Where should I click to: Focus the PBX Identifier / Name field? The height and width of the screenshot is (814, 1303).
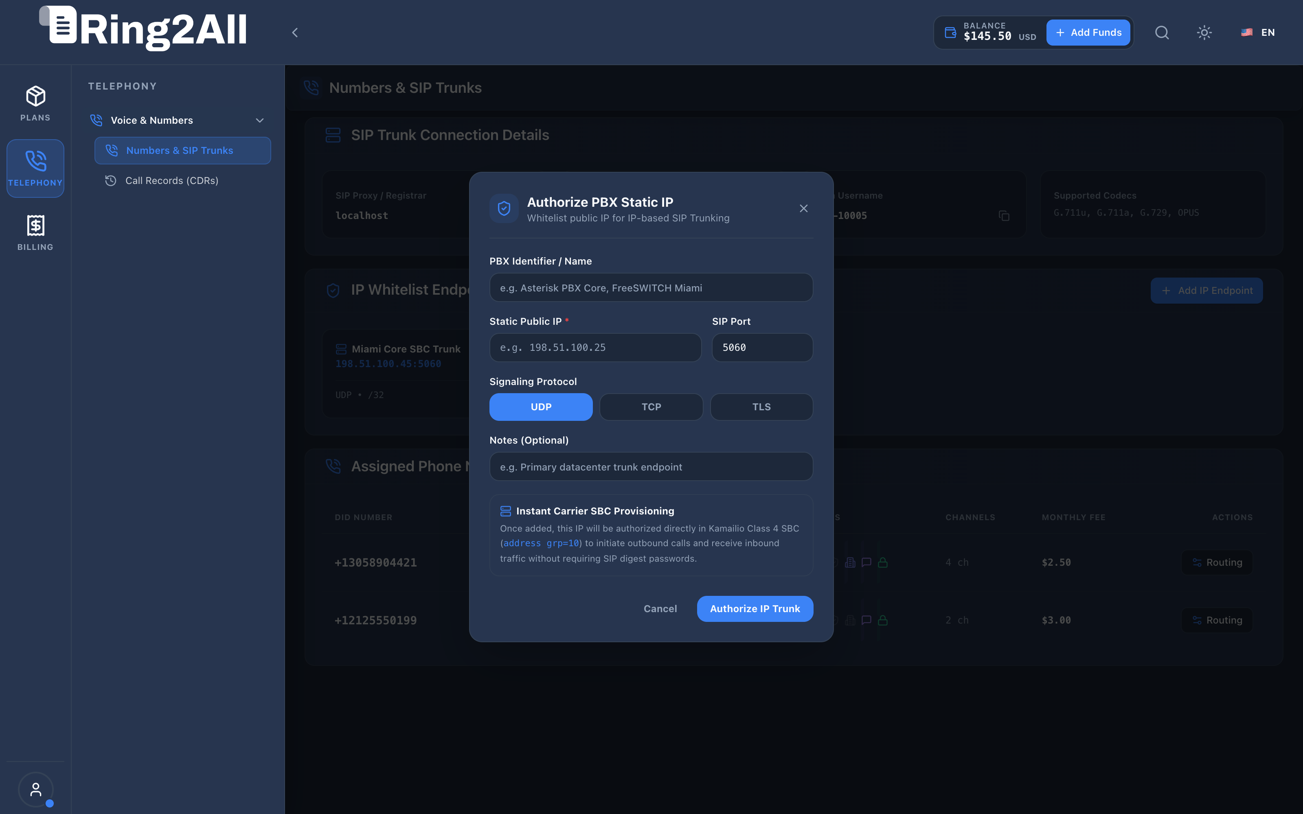tap(651, 287)
